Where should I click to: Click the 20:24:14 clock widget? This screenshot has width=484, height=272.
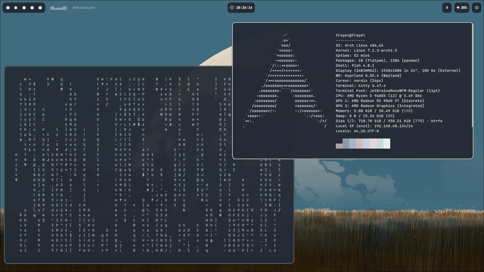click(x=241, y=8)
